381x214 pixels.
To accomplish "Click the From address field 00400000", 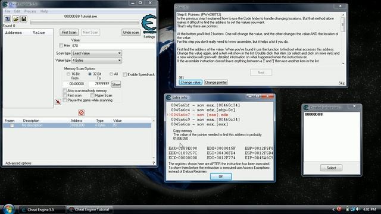I will click(x=74, y=84).
